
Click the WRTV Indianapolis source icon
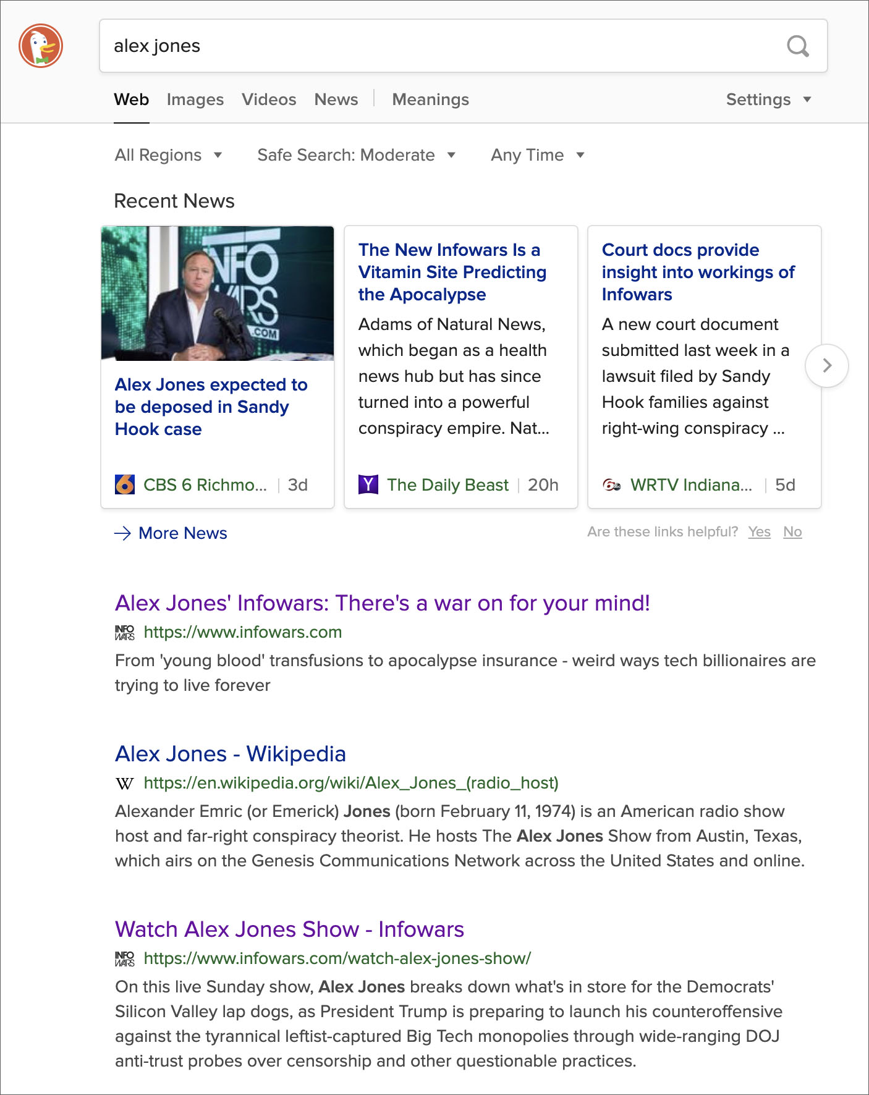click(611, 485)
